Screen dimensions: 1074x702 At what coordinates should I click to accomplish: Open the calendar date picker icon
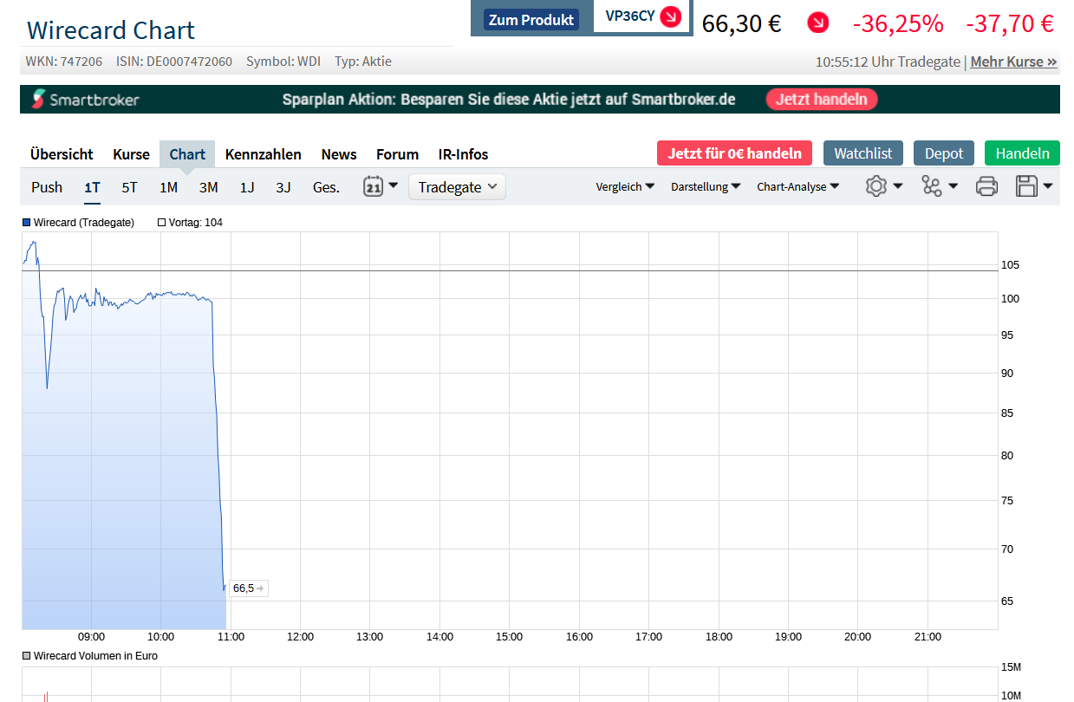[374, 185]
